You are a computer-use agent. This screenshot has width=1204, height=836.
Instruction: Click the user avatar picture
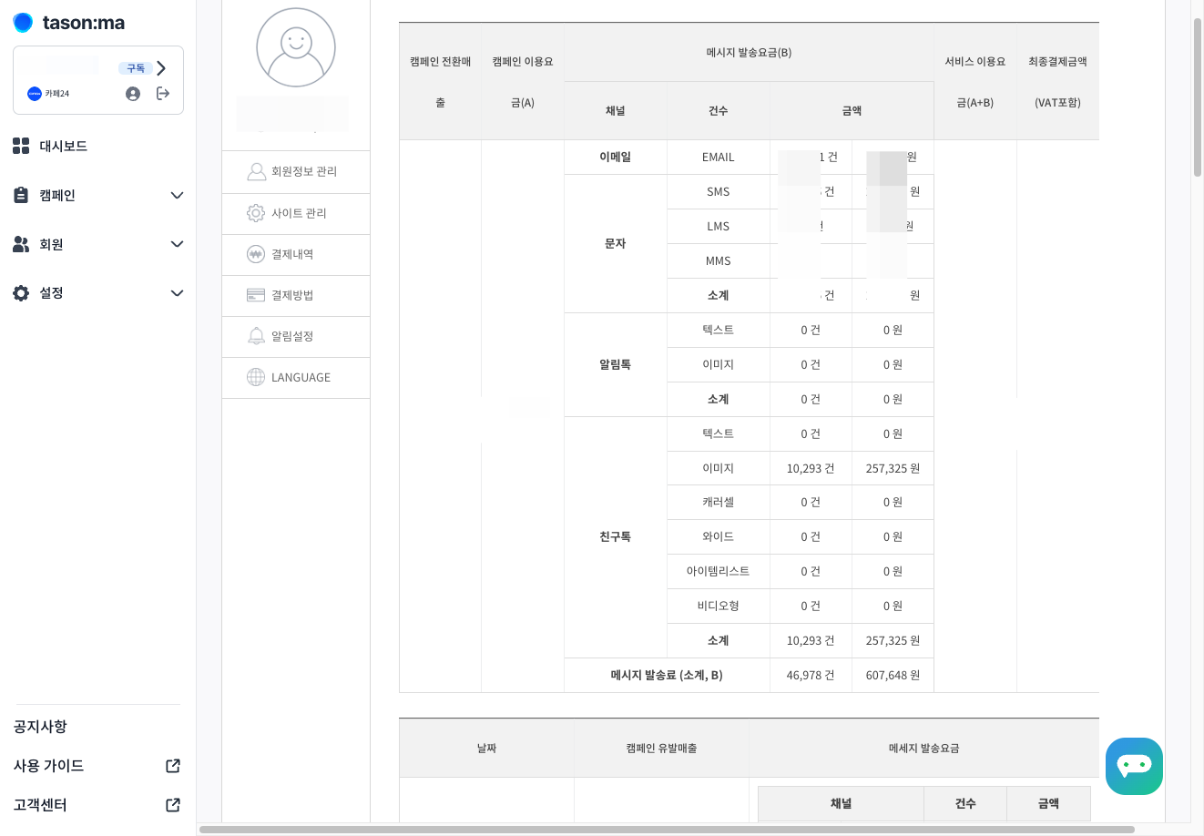(296, 47)
